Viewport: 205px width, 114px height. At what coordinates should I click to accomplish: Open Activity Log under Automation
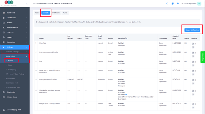pos(12,70)
